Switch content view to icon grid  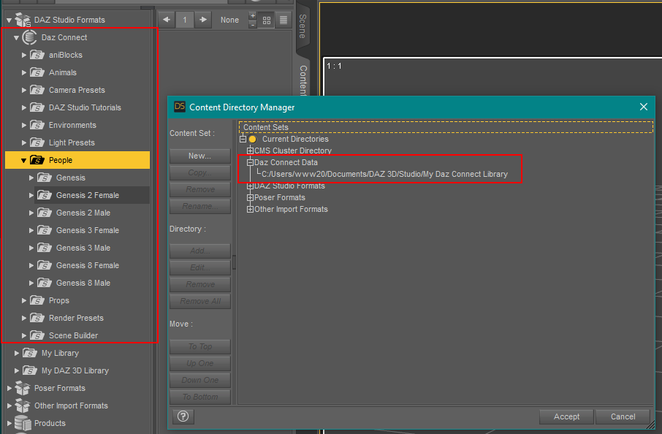(267, 20)
